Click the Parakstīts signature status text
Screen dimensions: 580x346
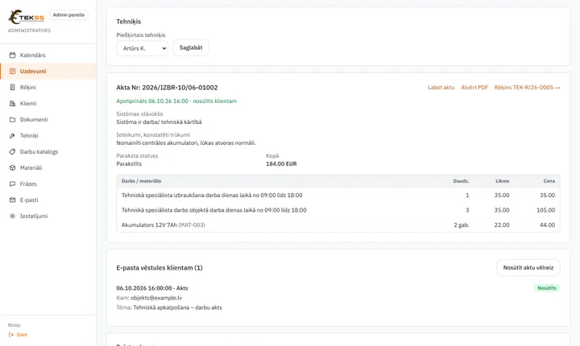tap(129, 164)
